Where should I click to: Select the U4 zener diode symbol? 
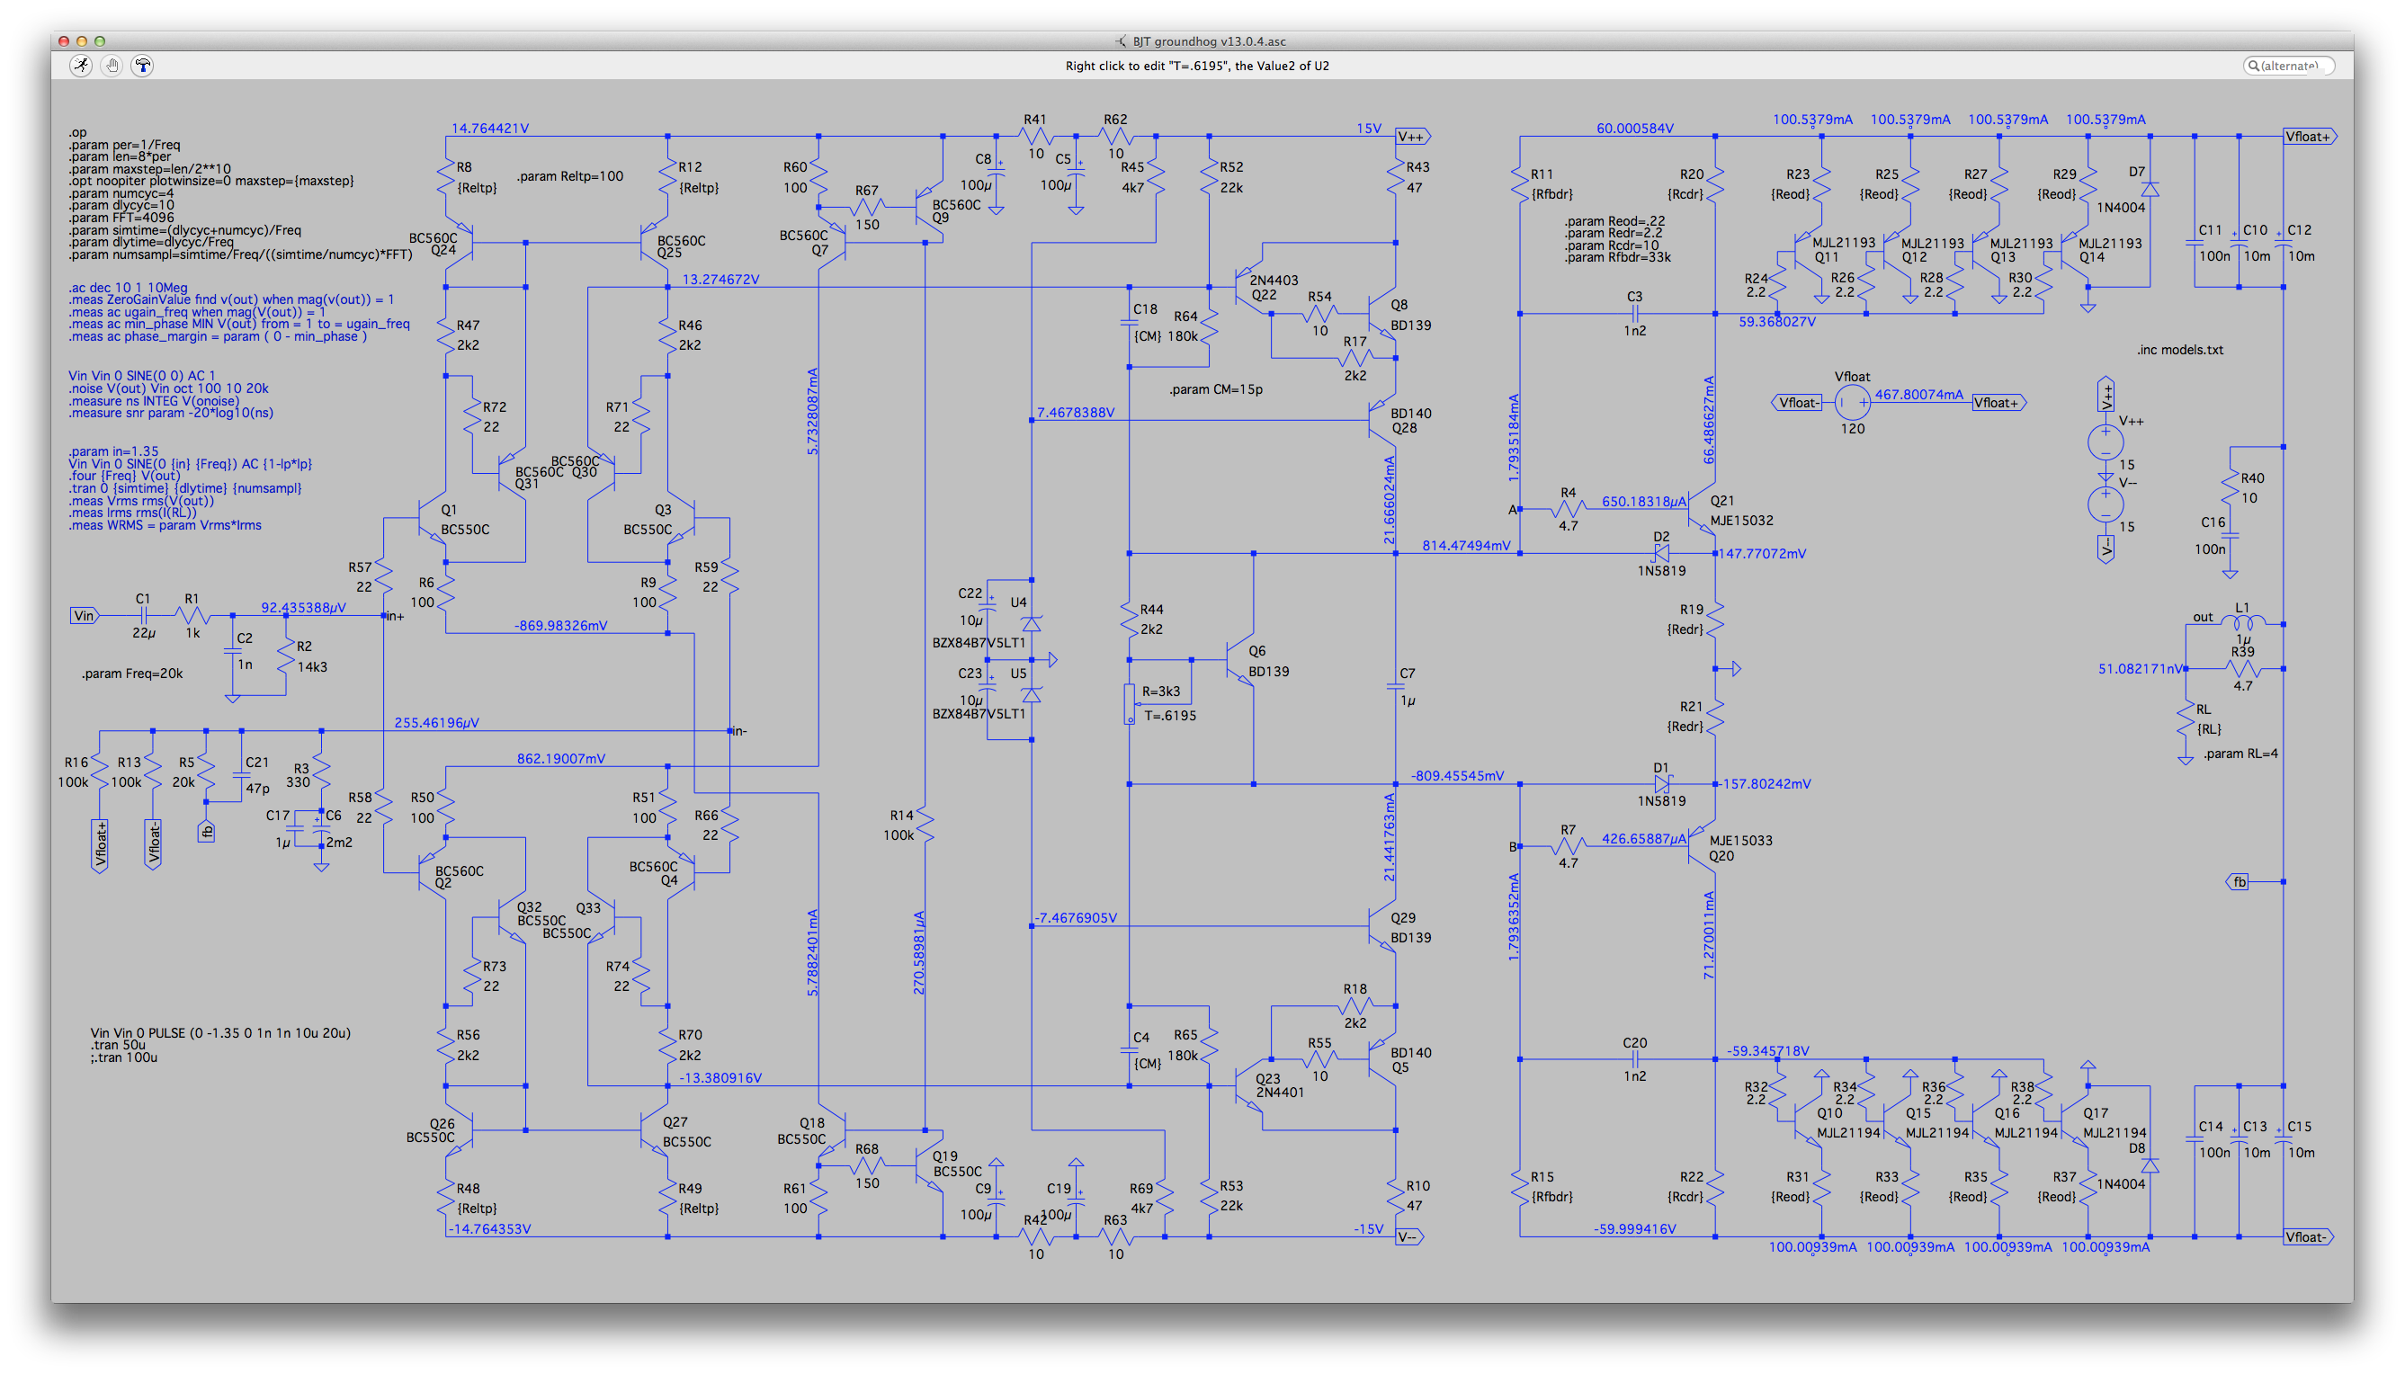[1032, 624]
